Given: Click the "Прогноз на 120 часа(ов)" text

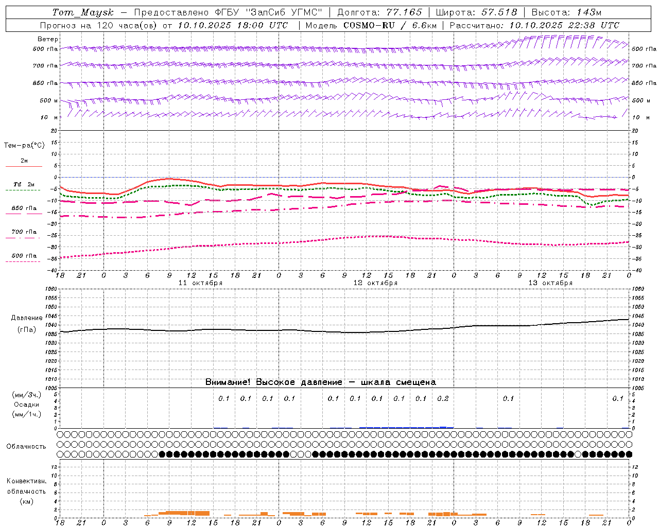Looking at the screenshot, I should click(99, 25).
